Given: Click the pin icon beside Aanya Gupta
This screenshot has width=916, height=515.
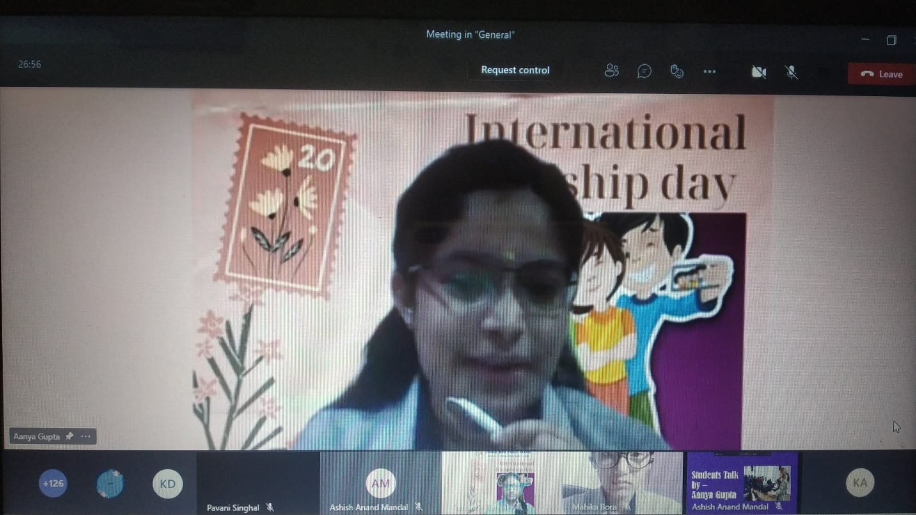Looking at the screenshot, I should [70, 436].
